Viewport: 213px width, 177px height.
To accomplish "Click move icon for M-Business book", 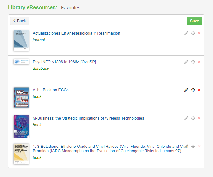I will pos(193,118).
